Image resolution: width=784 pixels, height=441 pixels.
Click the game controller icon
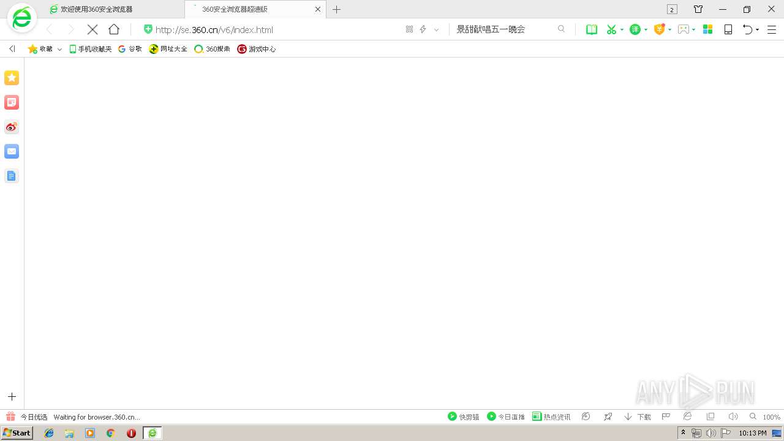pos(684,29)
